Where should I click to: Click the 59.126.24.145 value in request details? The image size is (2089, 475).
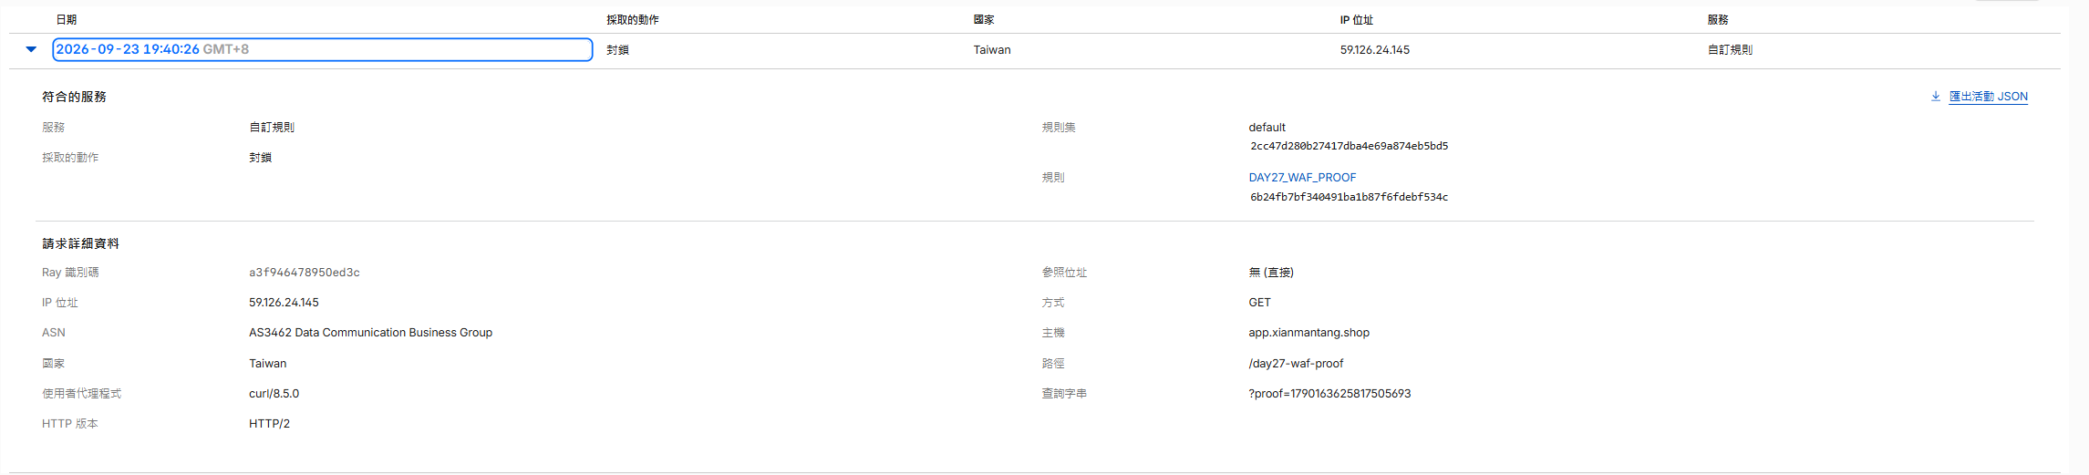click(284, 303)
